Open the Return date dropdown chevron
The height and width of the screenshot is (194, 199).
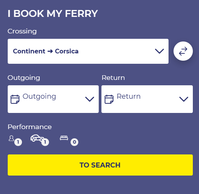[x=184, y=99]
